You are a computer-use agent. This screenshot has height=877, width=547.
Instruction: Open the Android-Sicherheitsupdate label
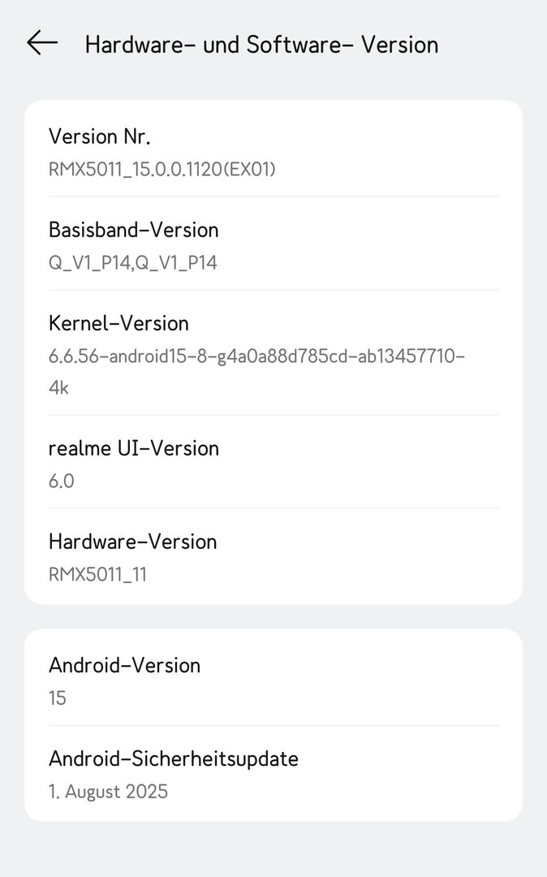coord(173,758)
